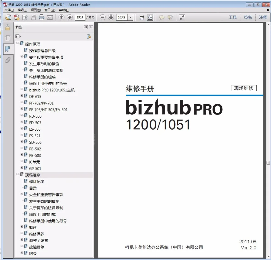Viewport: 271px width, 260px height.
Task: Expand the GP-501 bookmark
Action: point(22,168)
